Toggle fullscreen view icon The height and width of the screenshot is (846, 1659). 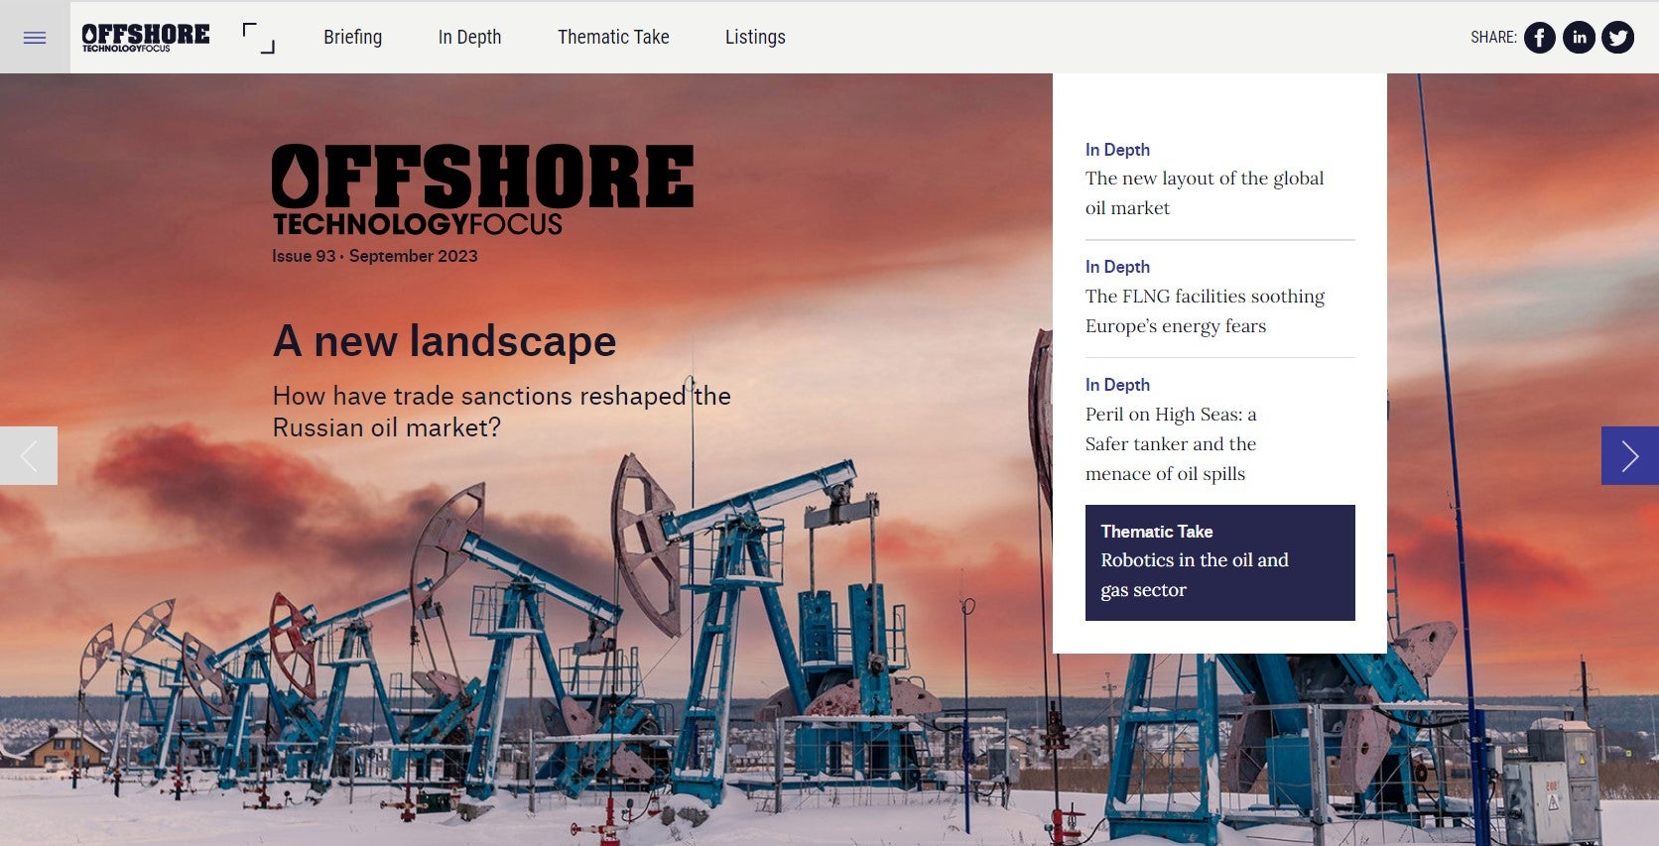(x=259, y=38)
